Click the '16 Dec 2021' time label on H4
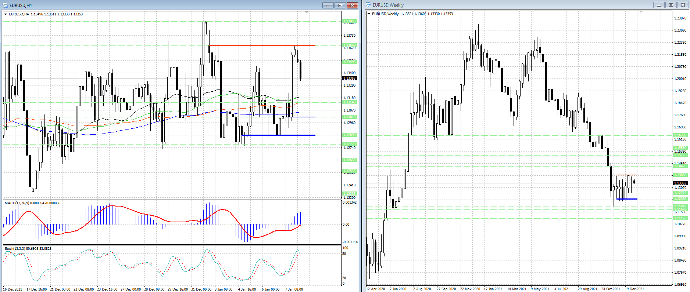The image size is (690, 292). point(12,289)
